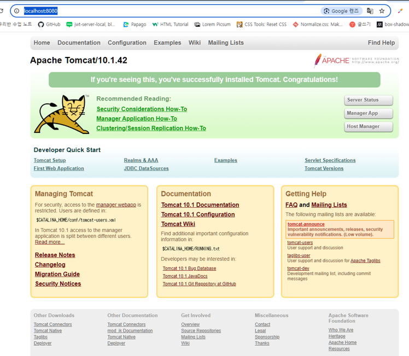Click the Tomcat cat mascot image
The width and height of the screenshot is (409, 356).
click(62, 114)
